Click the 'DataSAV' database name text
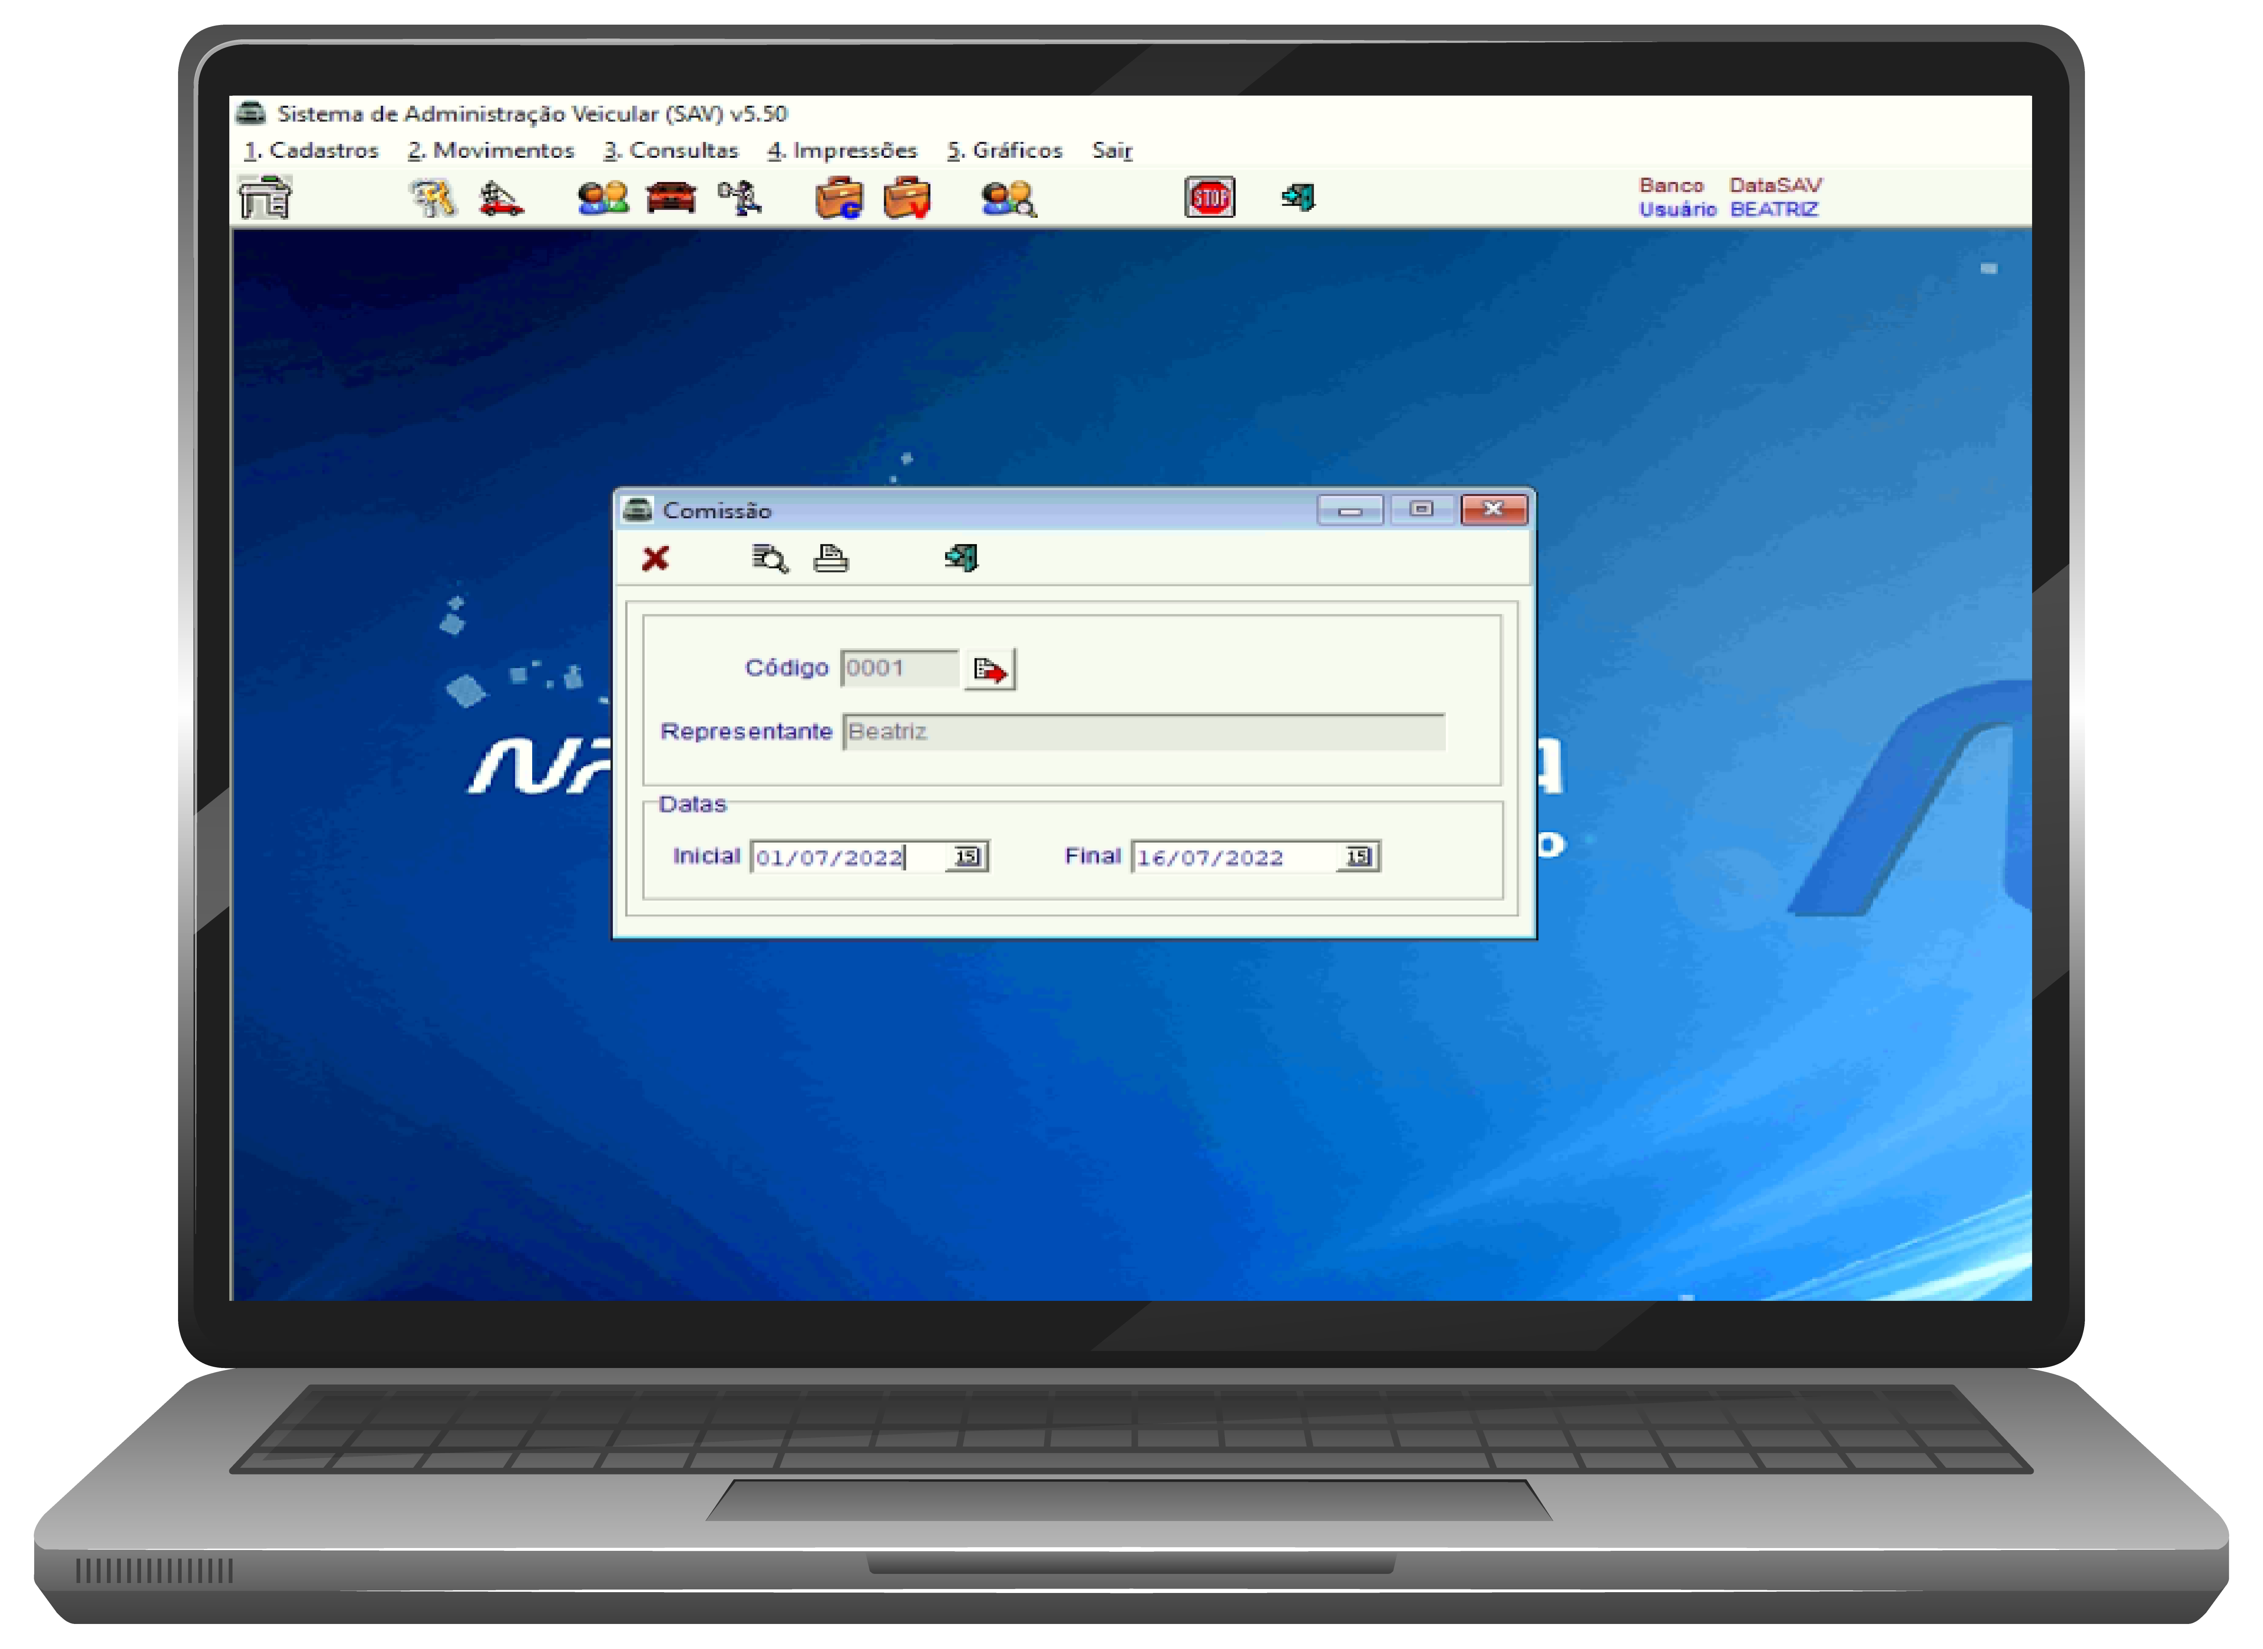 1776,186
